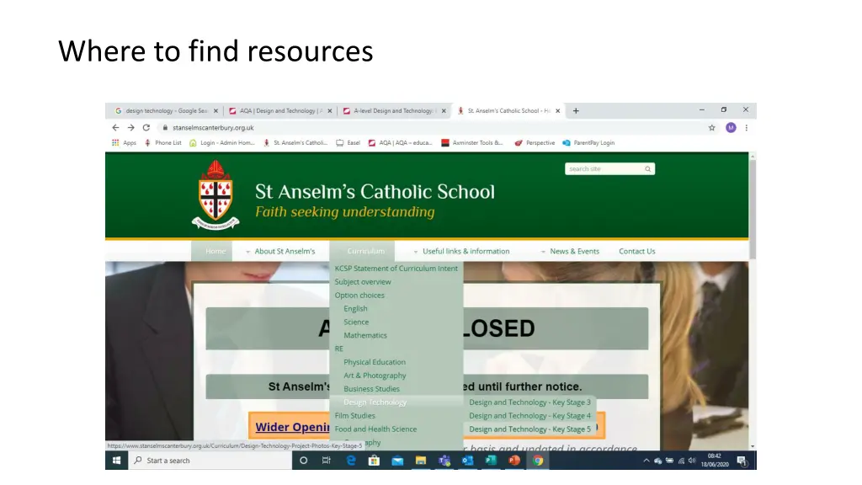Open Microsoft Edge from the taskbar
Screen dimensions: 862x485
[x=351, y=461]
